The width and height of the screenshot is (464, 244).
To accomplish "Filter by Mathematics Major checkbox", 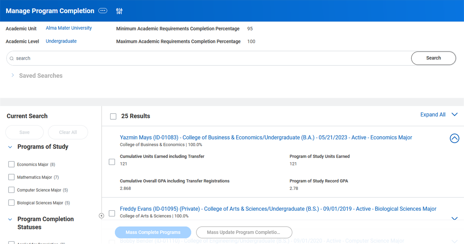I will click(12, 177).
